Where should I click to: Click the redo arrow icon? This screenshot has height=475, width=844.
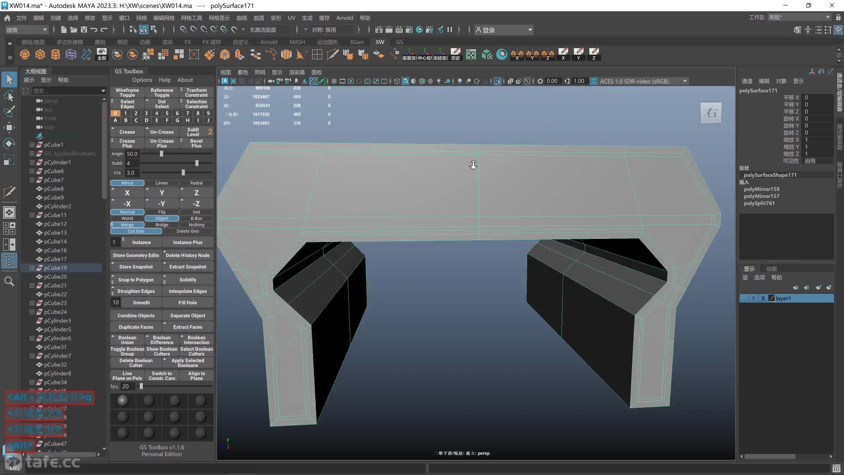point(104,30)
